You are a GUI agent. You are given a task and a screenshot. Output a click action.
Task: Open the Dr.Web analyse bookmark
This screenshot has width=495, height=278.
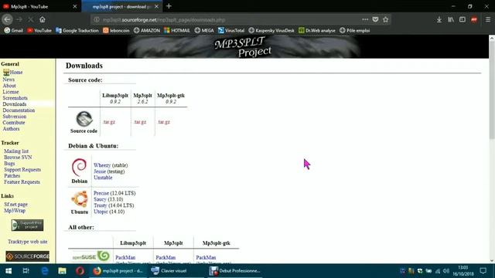(317, 31)
